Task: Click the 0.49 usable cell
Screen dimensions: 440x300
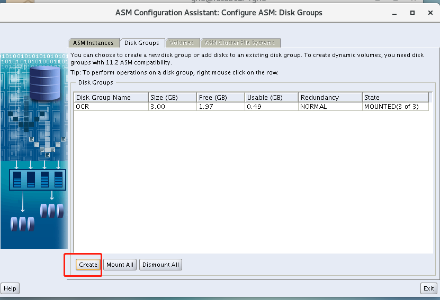Action: [271, 107]
